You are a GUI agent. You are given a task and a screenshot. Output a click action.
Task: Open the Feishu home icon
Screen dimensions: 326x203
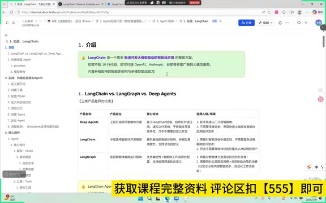pyautogui.click(x=14, y=23)
